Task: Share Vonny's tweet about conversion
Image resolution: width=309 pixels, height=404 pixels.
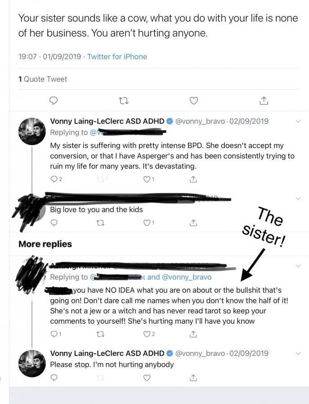Action: tap(193, 179)
